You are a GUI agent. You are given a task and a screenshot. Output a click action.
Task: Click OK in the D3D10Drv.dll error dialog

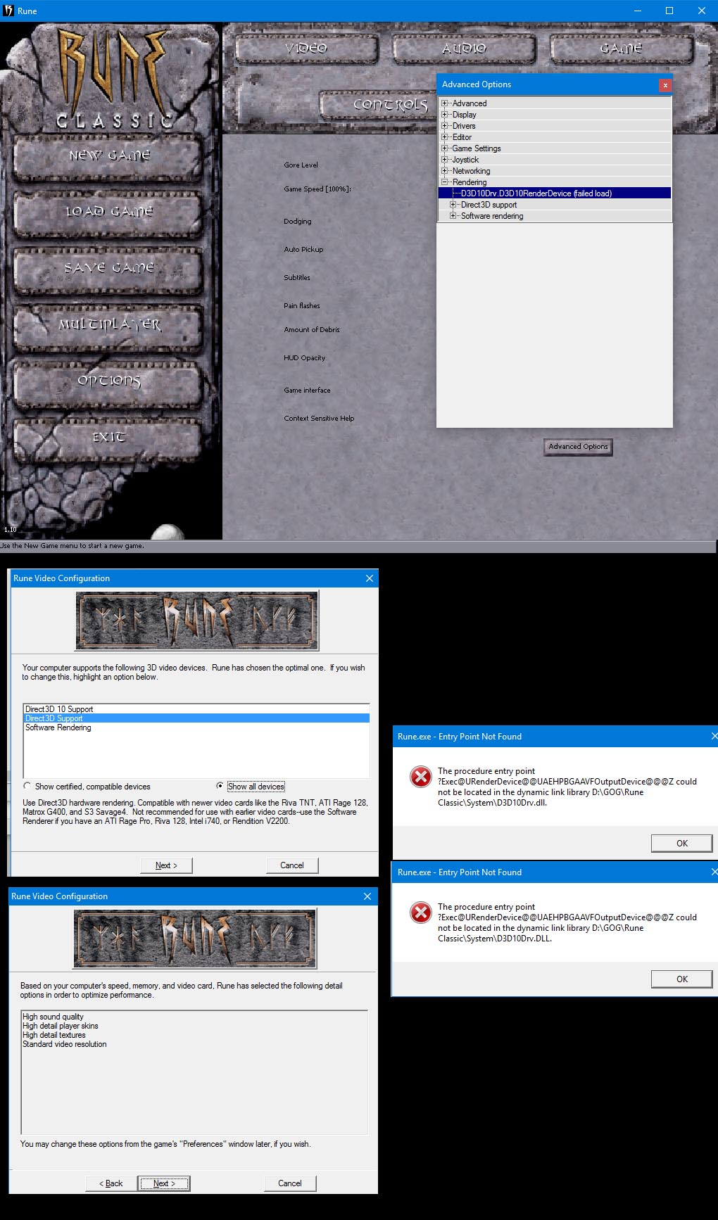(682, 843)
